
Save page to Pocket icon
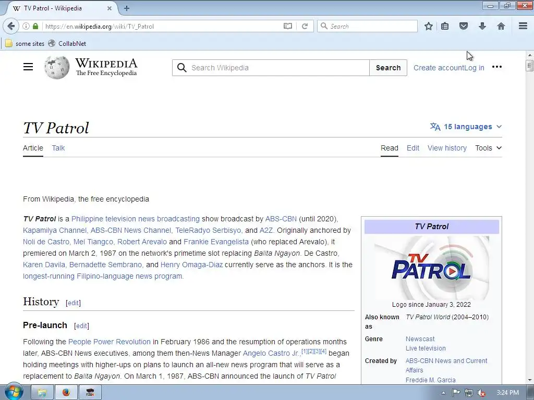point(464,26)
